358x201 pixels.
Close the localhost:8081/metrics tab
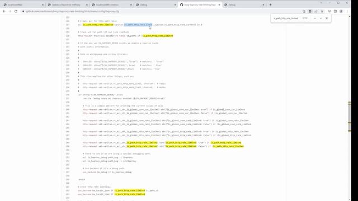tap(131, 5)
